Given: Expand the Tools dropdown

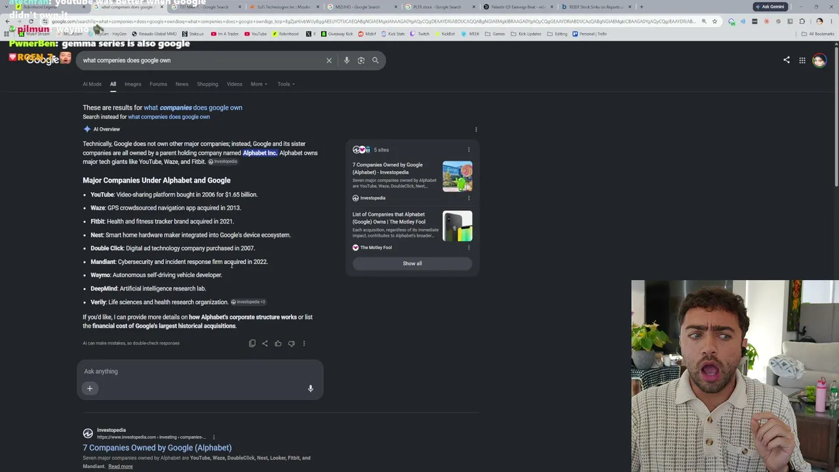Looking at the screenshot, I should 286,84.
